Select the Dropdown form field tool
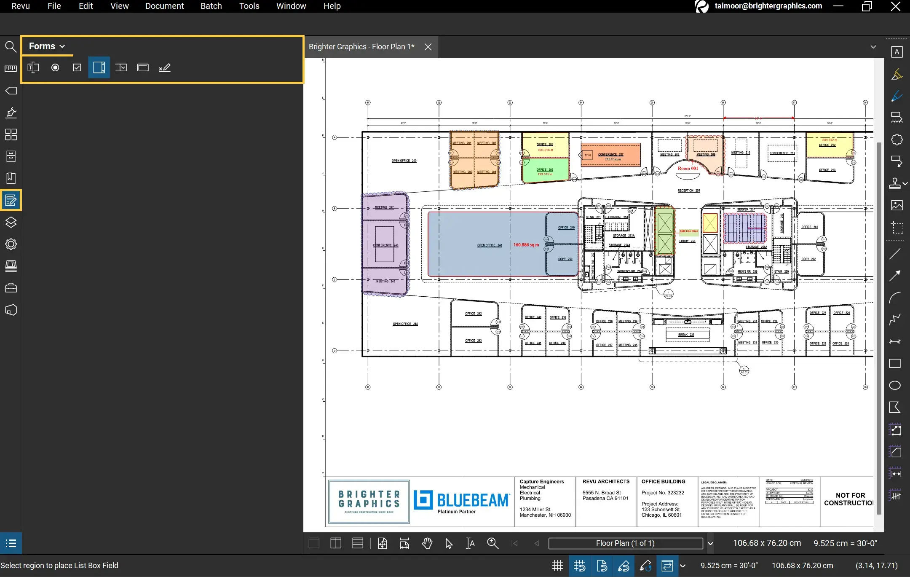The image size is (910, 577). coord(121,67)
